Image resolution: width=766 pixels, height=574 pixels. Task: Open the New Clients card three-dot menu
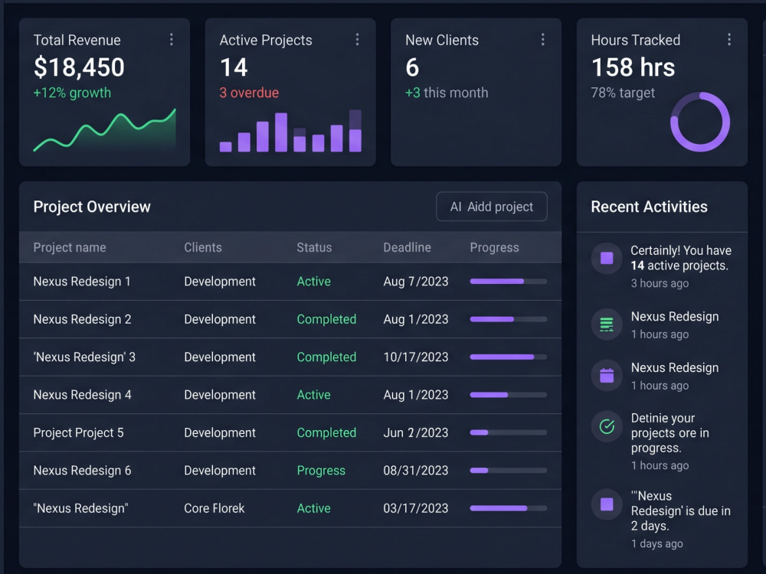point(543,40)
